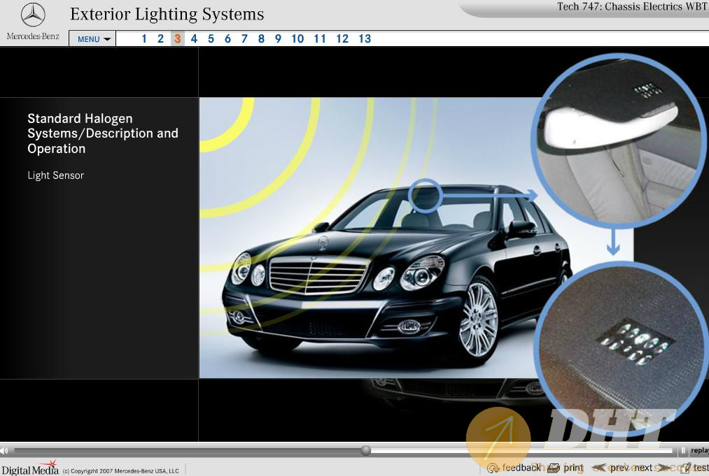Go to page 1

pos(143,39)
